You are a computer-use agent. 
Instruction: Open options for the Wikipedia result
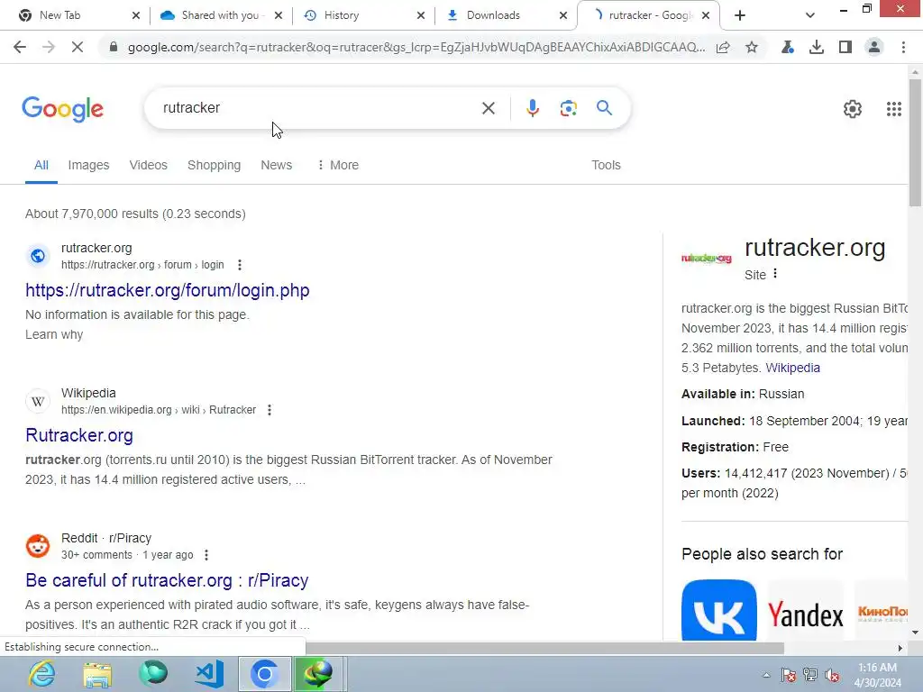coord(270,410)
